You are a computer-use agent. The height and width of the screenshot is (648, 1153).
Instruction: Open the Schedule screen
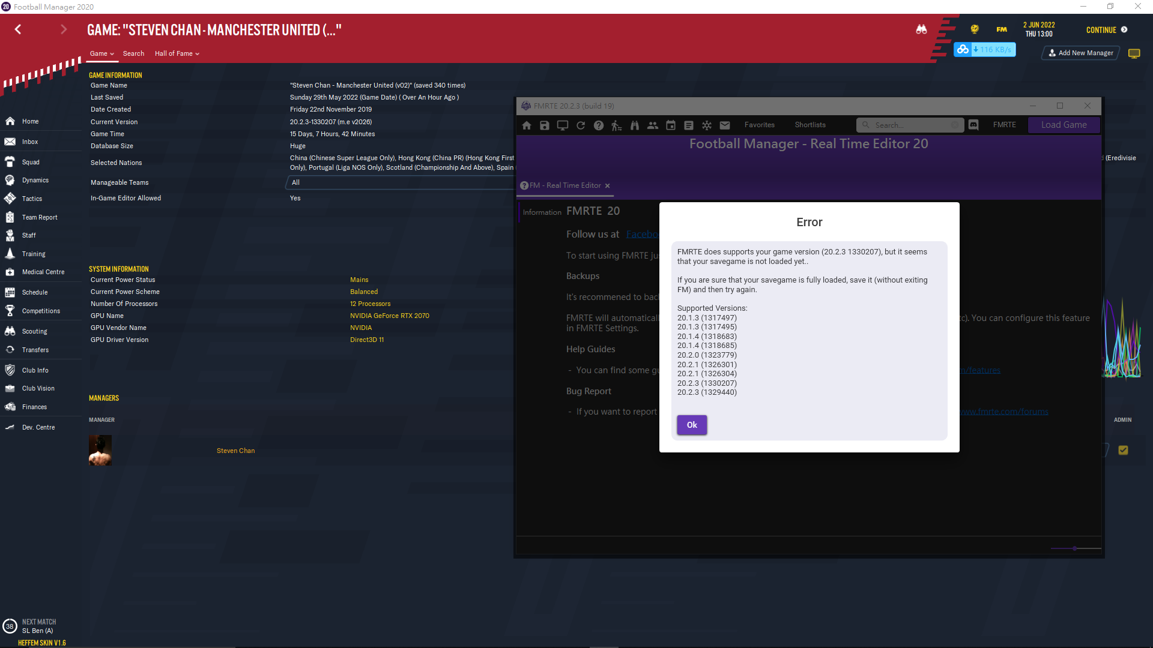tap(35, 292)
